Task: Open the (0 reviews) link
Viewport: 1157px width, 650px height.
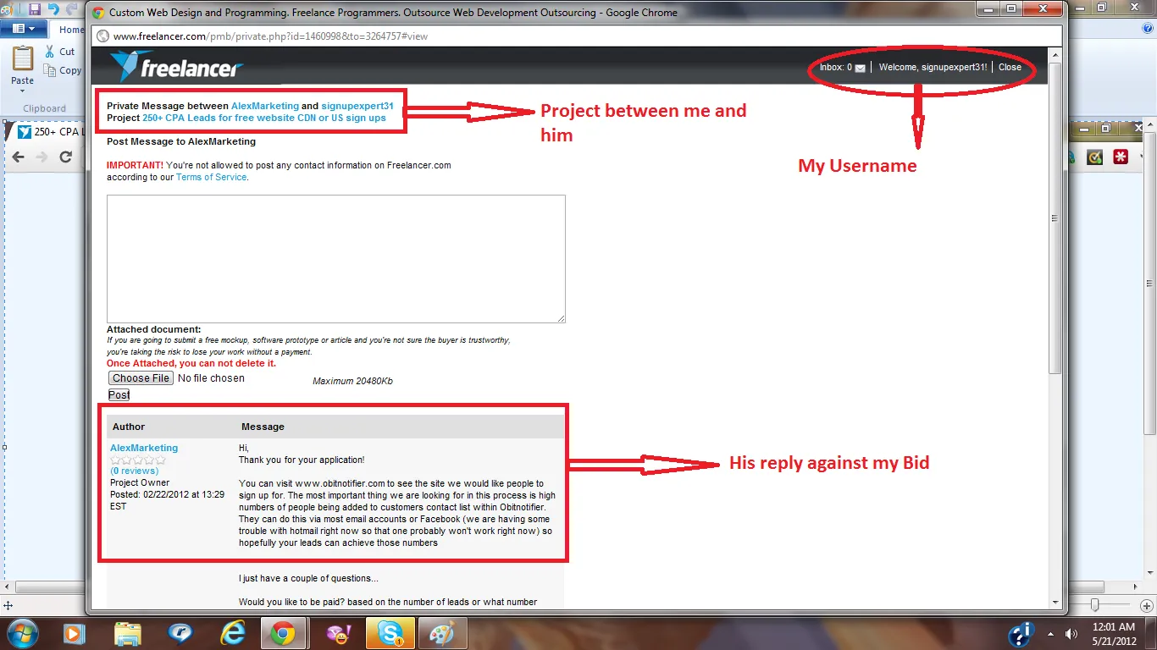Action: point(134,471)
